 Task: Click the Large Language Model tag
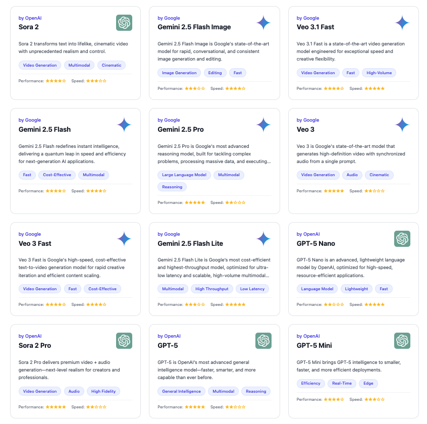(x=184, y=175)
